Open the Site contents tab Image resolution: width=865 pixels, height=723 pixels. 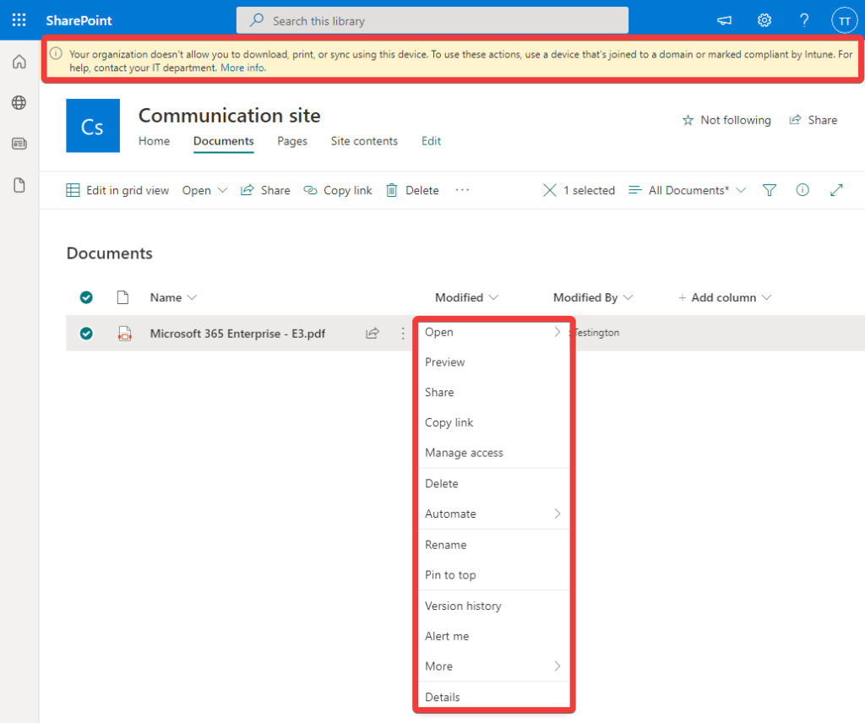pos(364,141)
